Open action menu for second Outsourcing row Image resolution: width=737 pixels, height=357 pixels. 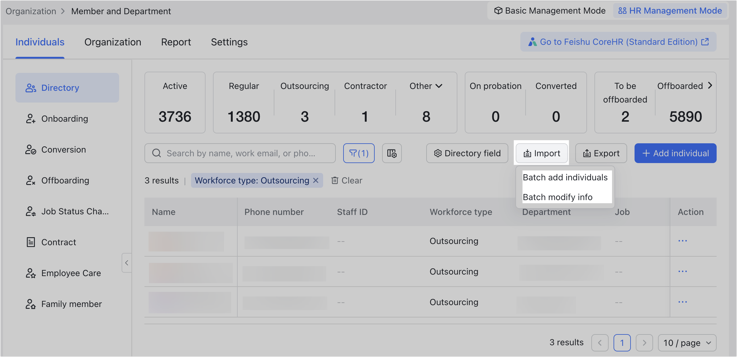[683, 271]
